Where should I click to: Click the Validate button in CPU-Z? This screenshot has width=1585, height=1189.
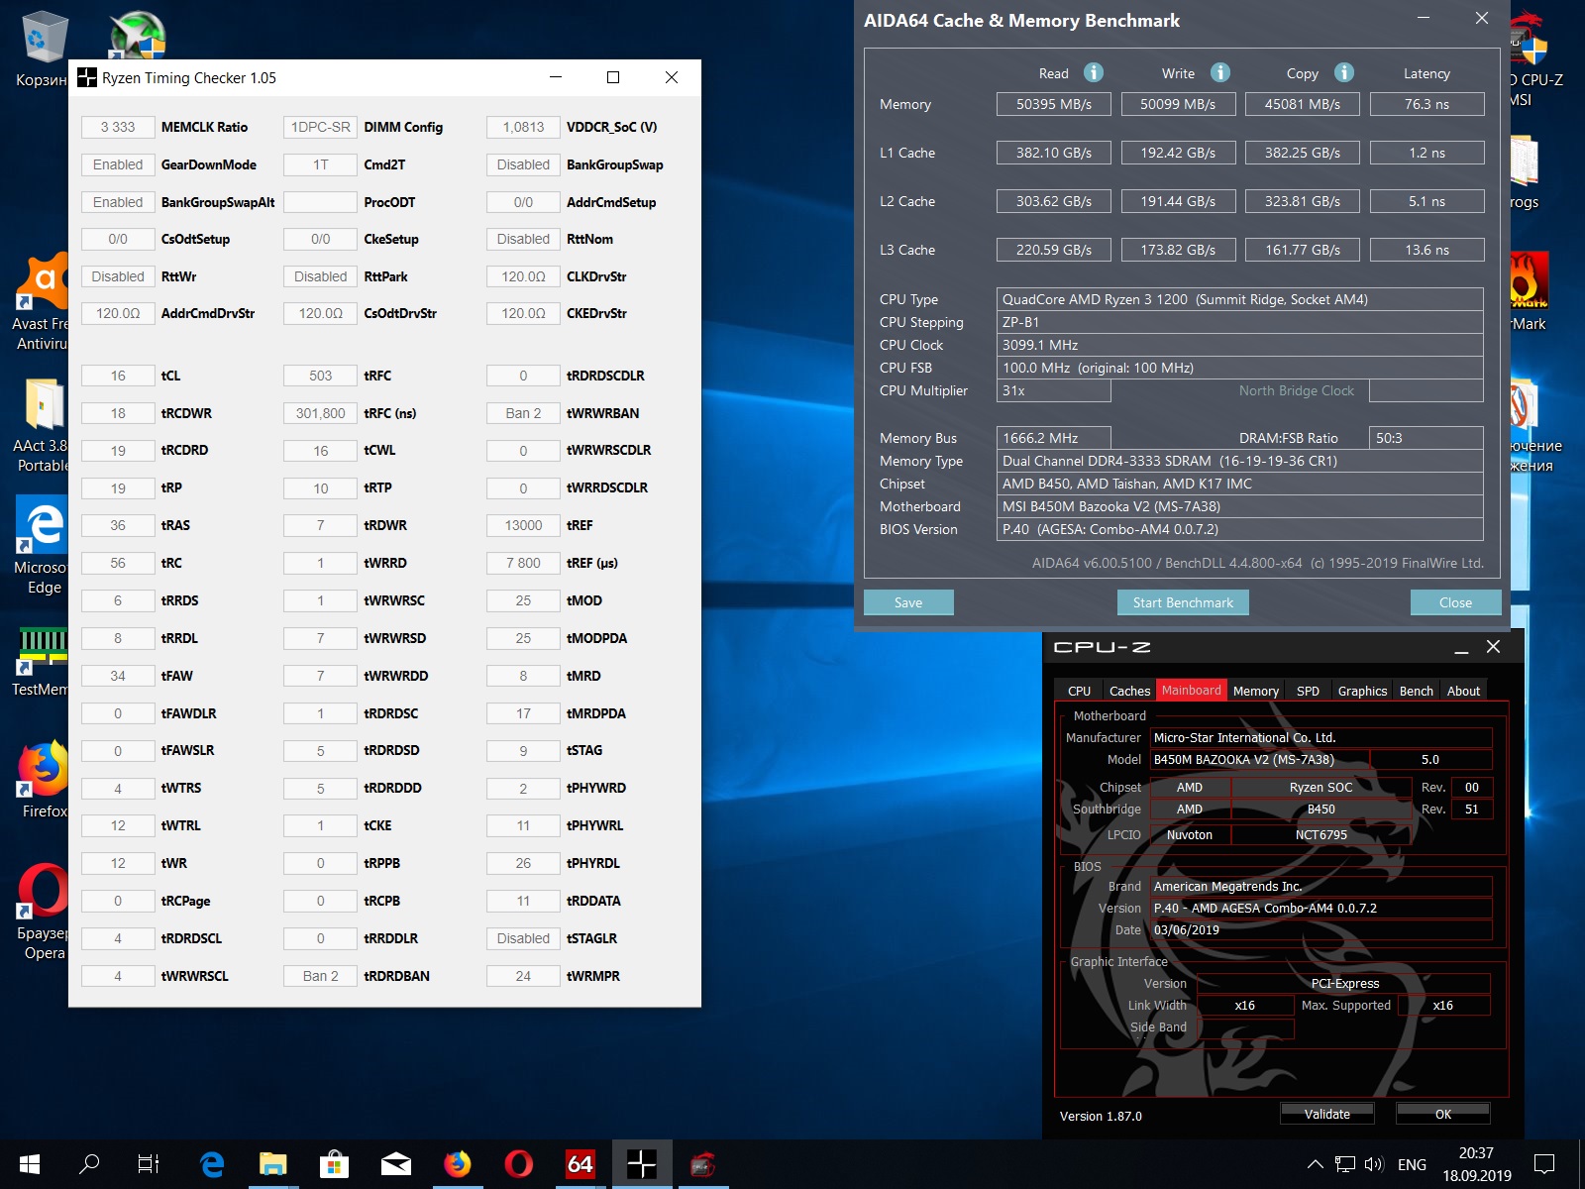tap(1326, 1114)
